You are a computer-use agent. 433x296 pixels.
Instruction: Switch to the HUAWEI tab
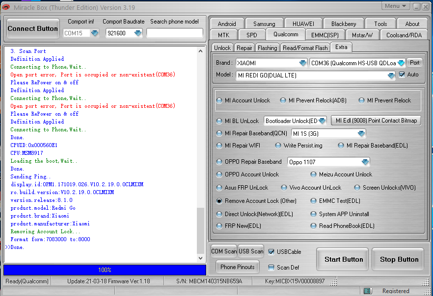(x=303, y=24)
